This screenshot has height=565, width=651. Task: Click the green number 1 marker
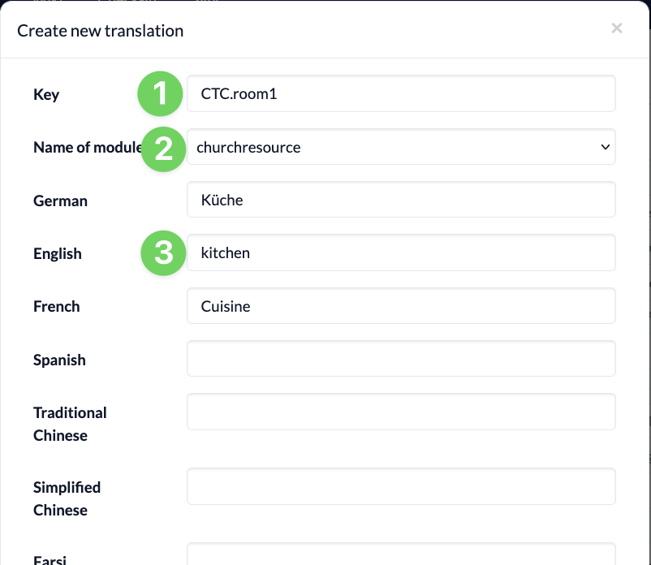coord(160,93)
